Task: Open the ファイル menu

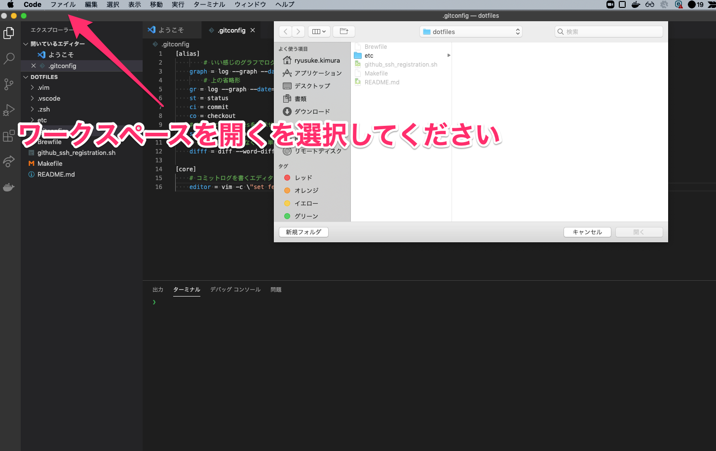Action: pyautogui.click(x=63, y=4)
